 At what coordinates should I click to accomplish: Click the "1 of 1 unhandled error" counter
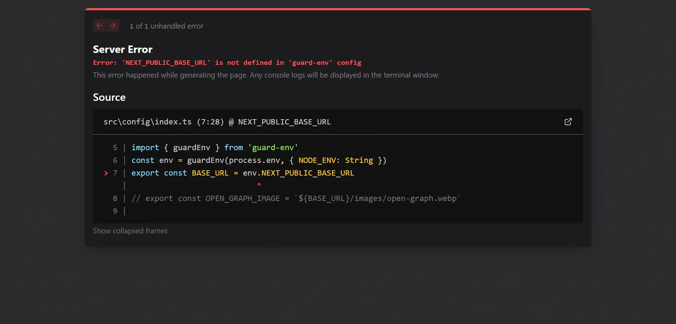[166, 26]
